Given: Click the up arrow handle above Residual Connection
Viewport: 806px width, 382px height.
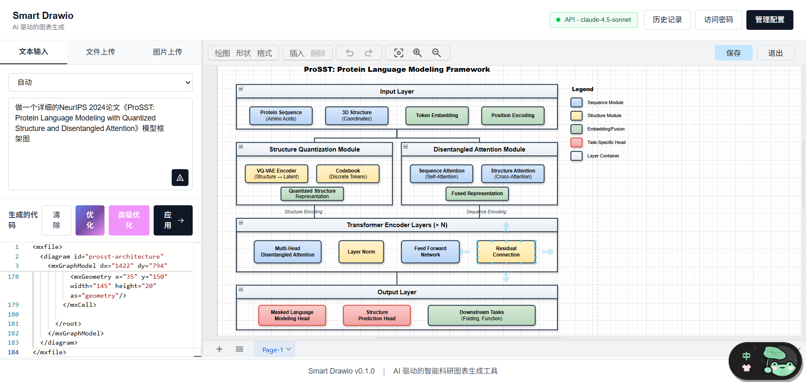Looking at the screenshot, I should [506, 228].
